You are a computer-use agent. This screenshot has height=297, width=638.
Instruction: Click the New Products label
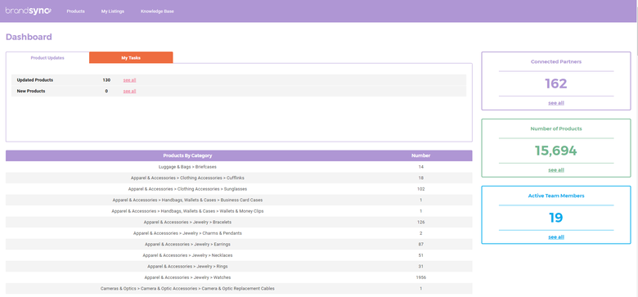pyautogui.click(x=31, y=91)
